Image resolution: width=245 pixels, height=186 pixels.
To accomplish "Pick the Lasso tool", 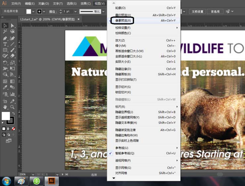I will click(12, 31).
